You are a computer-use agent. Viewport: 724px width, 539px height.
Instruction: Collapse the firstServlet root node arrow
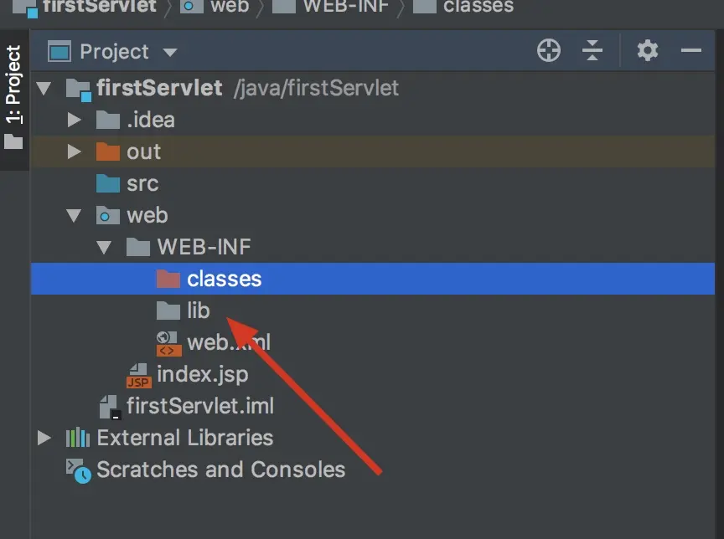44,88
